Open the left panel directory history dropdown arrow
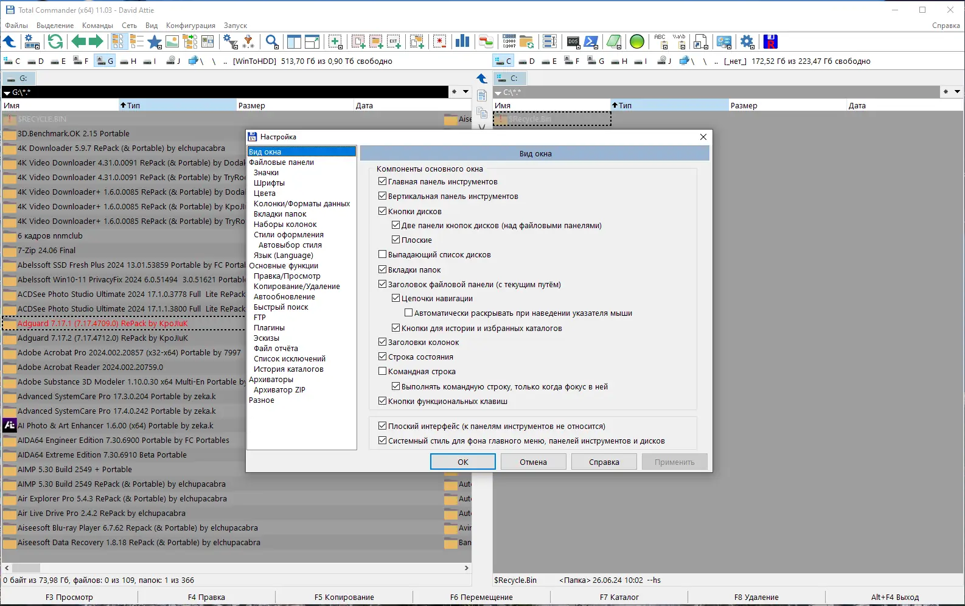 coord(466,92)
